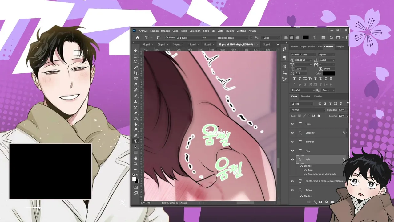Viewport: 394px width, 222px height.
Task: Open the layer filter Tipo dropdown
Action: pos(302,104)
